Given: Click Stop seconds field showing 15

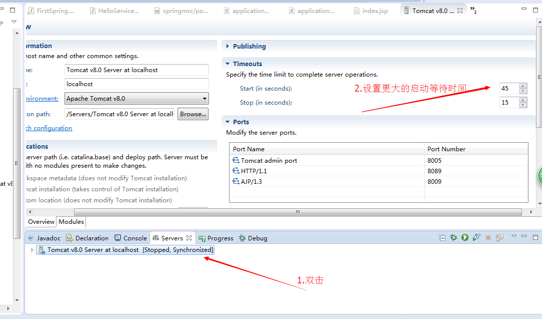Looking at the screenshot, I should [509, 103].
